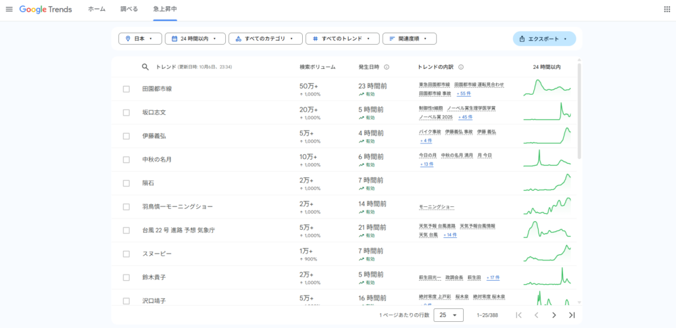Tick the checkbox beside 中秋の名月

[126, 160]
